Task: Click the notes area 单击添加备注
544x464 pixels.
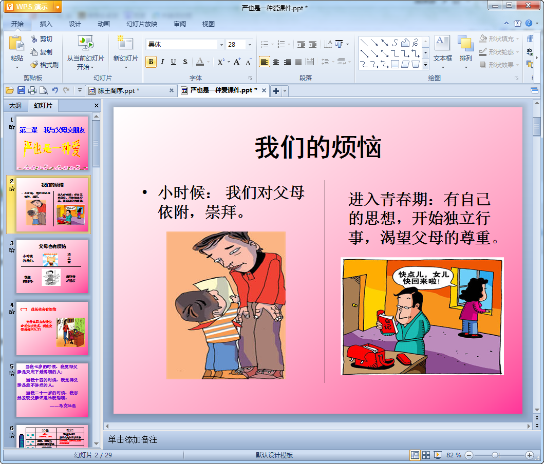Action: coord(133,440)
